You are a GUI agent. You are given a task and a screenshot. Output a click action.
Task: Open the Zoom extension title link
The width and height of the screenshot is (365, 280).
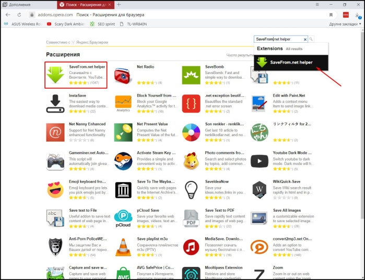coord(278,267)
